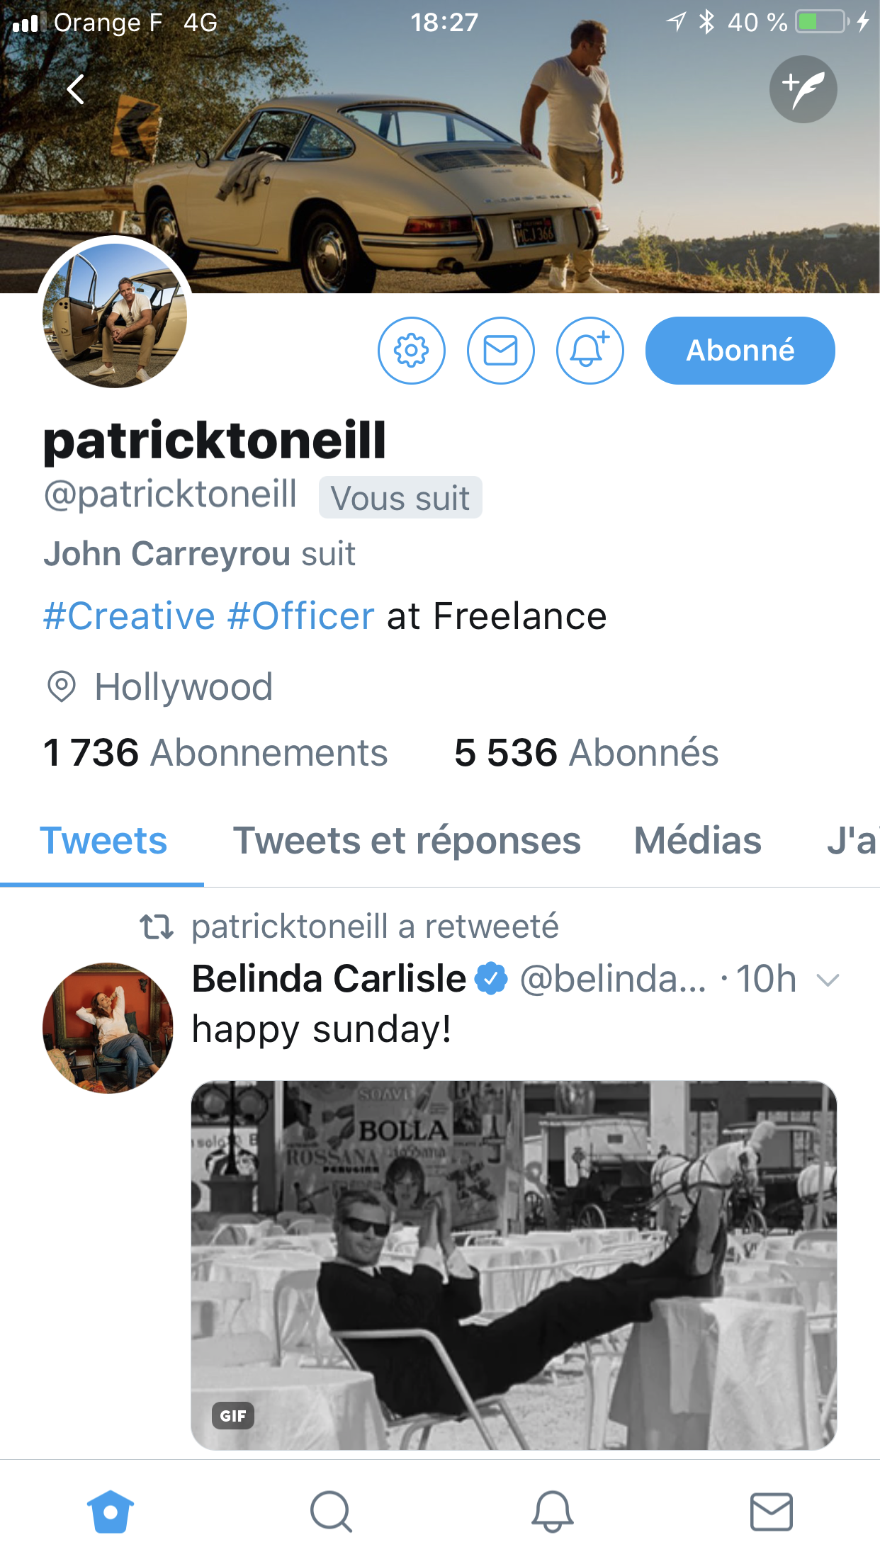880x1564 pixels.
Task: Open Messages envelope in bottom bar
Action: coord(771,1511)
